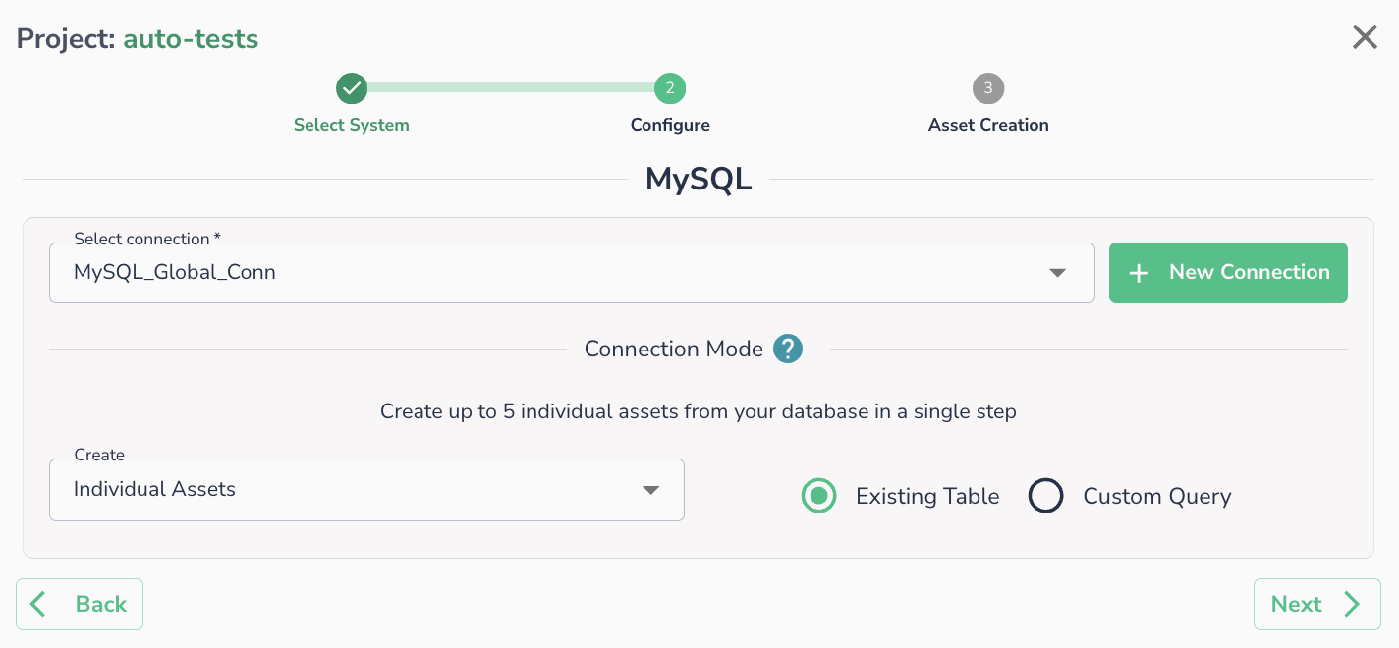1399x648 pixels.
Task: Click the New Connection button
Action: pos(1228,273)
